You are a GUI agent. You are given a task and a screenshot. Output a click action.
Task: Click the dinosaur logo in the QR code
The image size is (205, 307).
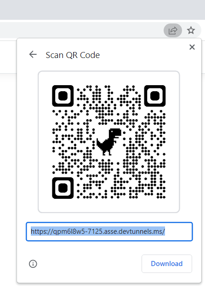109,142
